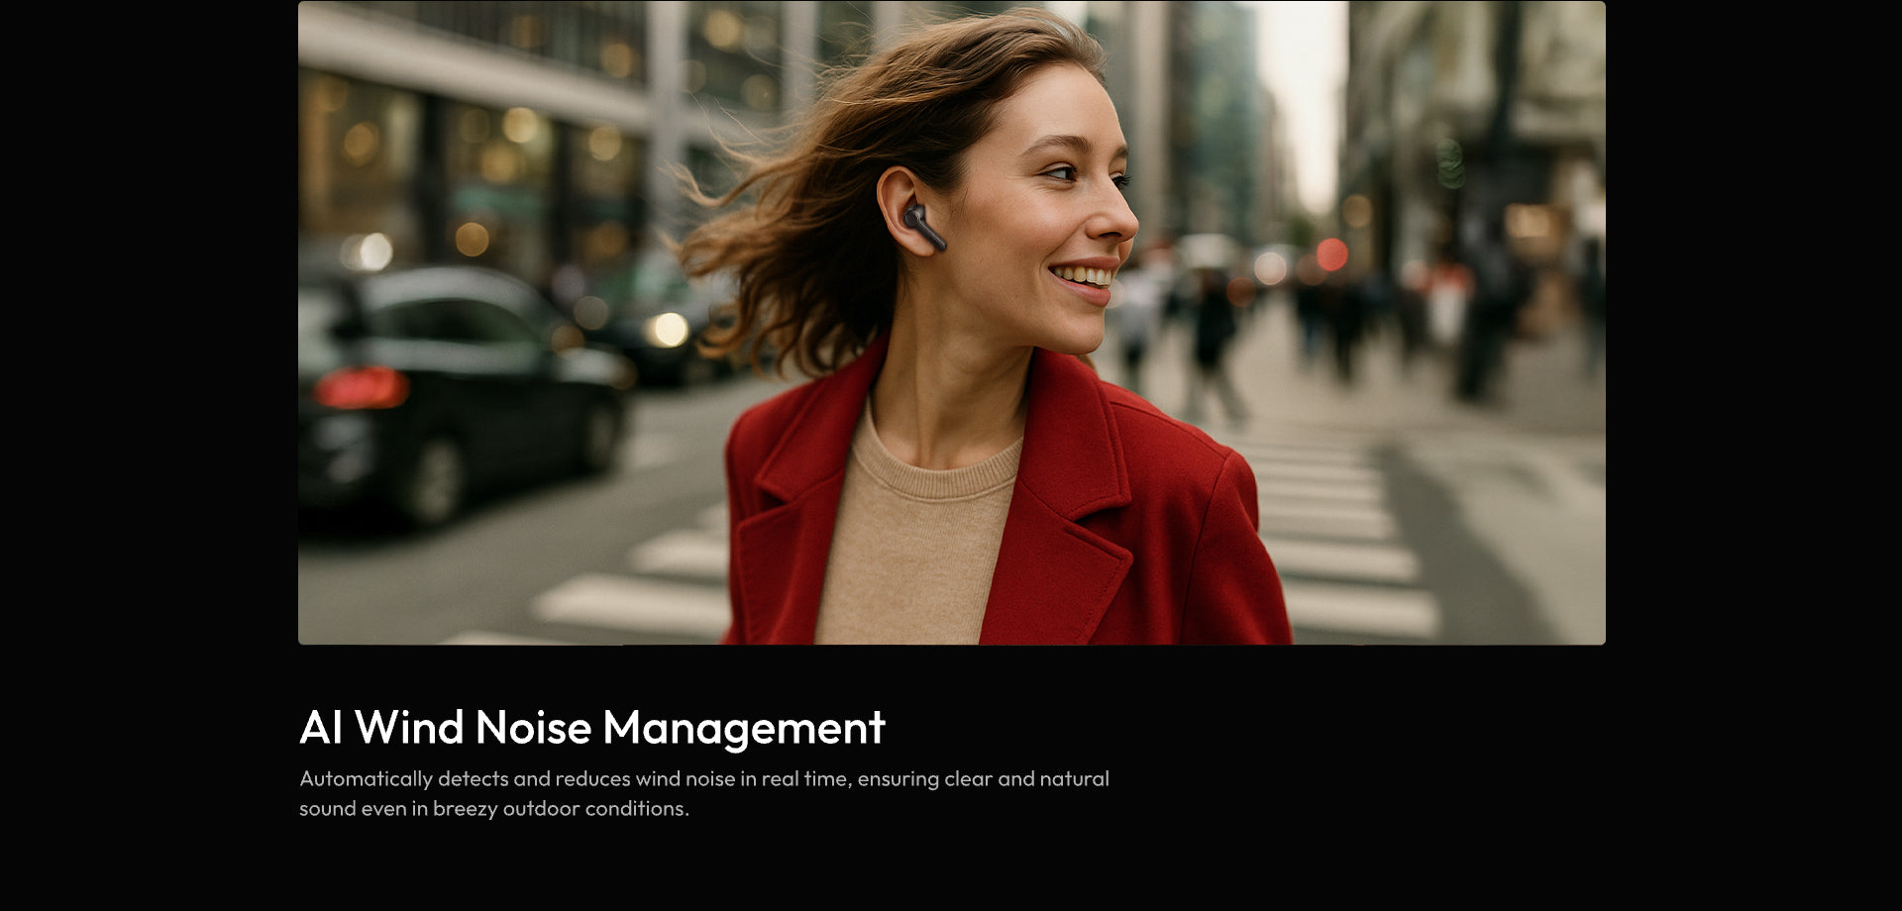This screenshot has width=1902, height=911.
Task: Click the black car's rear wheel
Action: 437,479
